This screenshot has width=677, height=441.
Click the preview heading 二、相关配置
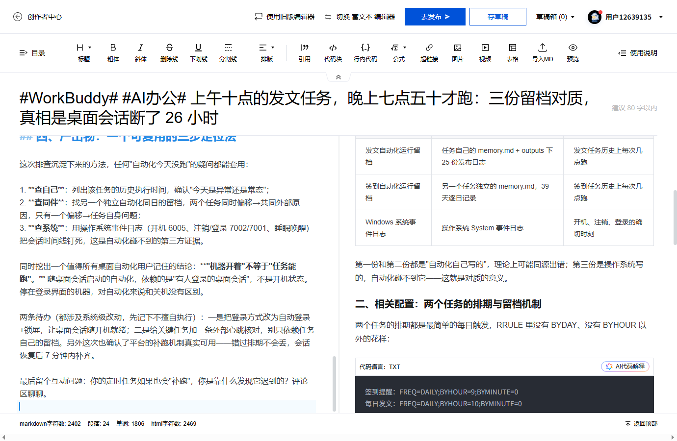pyautogui.click(x=448, y=304)
